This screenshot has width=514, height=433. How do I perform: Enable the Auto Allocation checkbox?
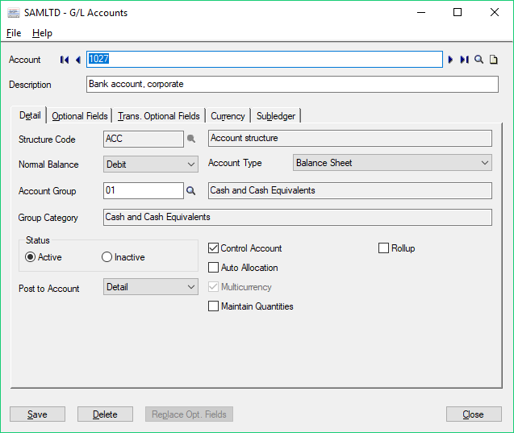[214, 268]
